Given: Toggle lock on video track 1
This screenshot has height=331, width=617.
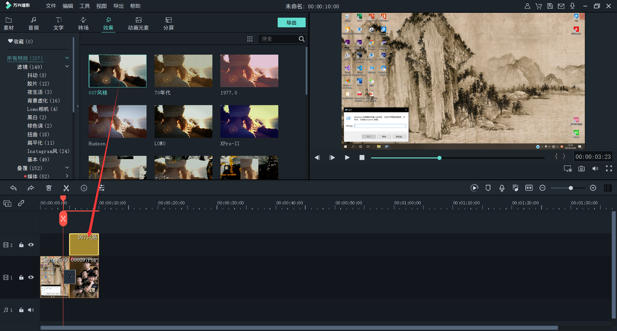Looking at the screenshot, I should tap(21, 277).
